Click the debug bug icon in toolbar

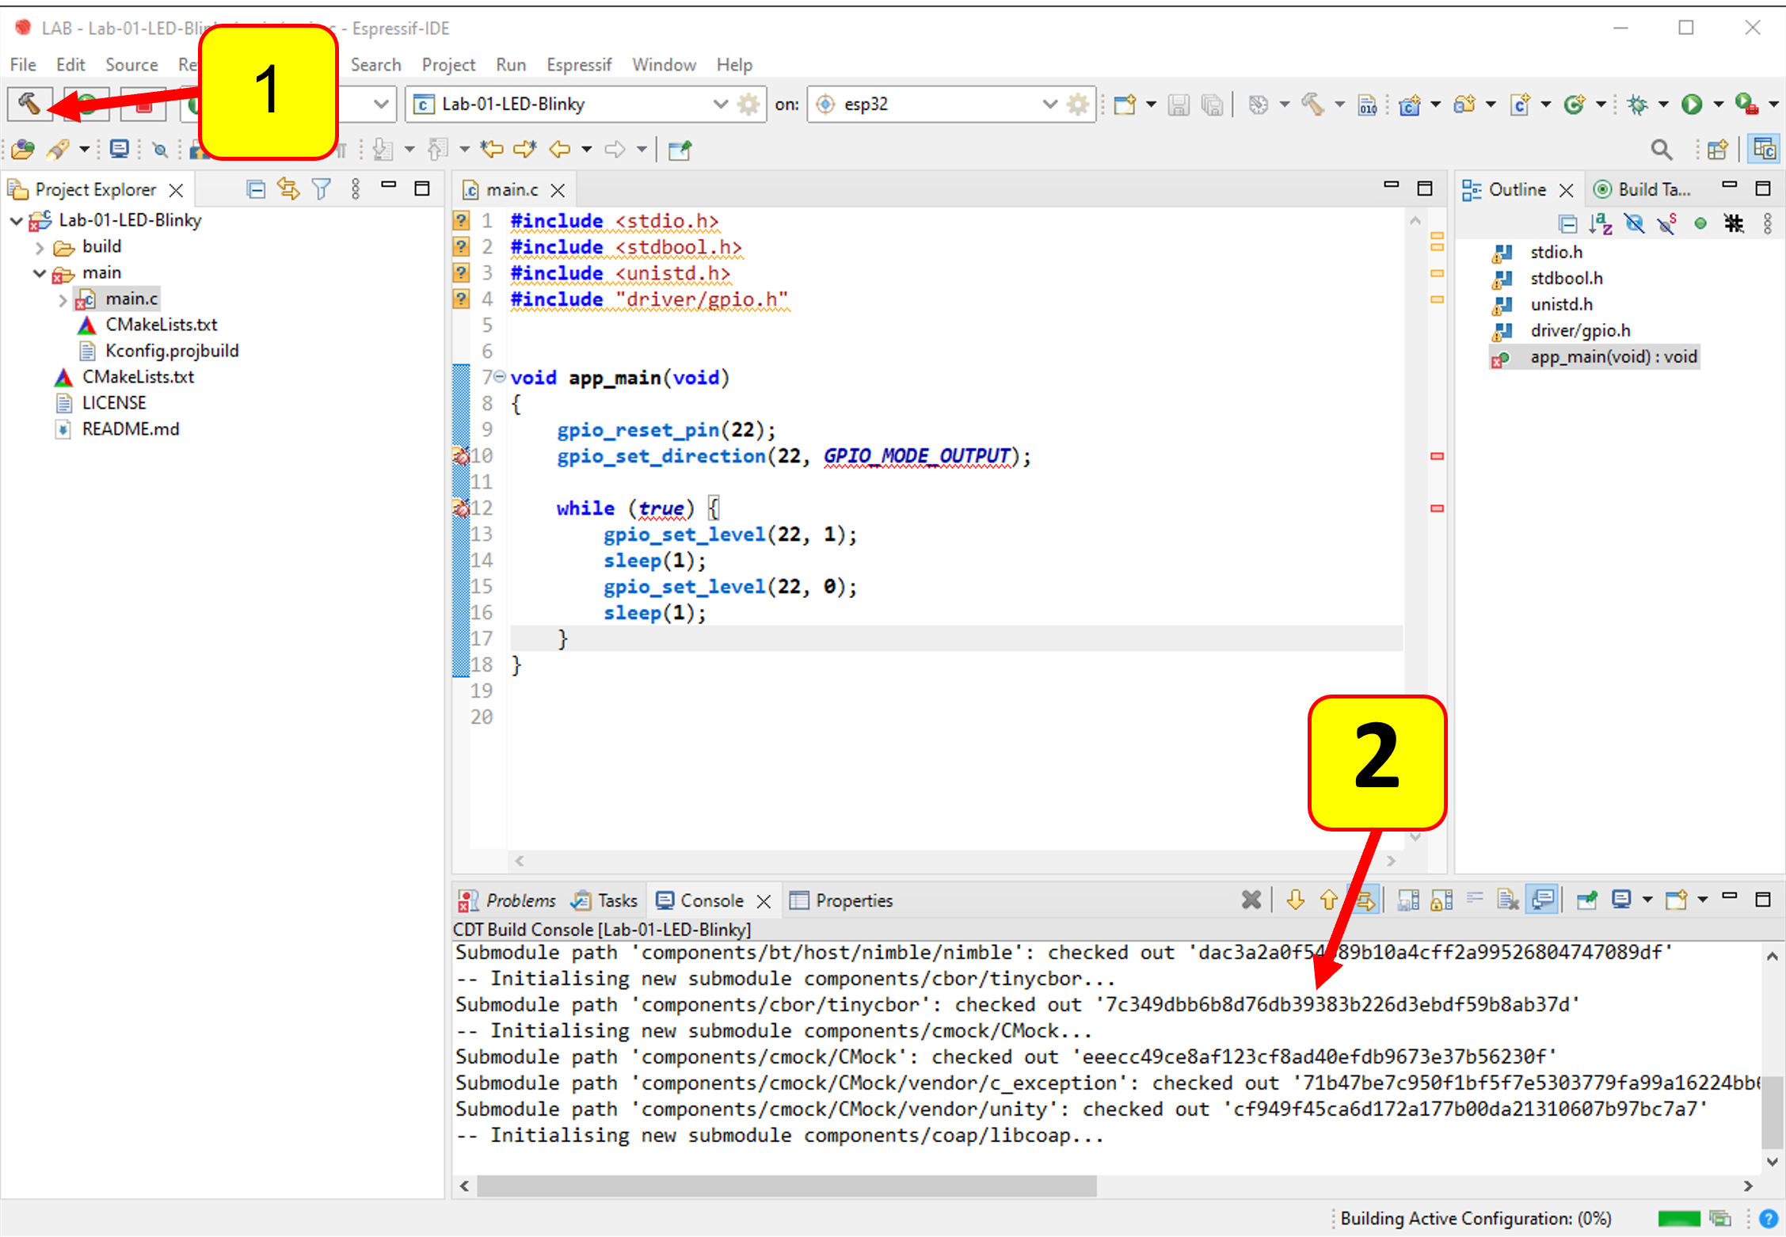(1636, 105)
